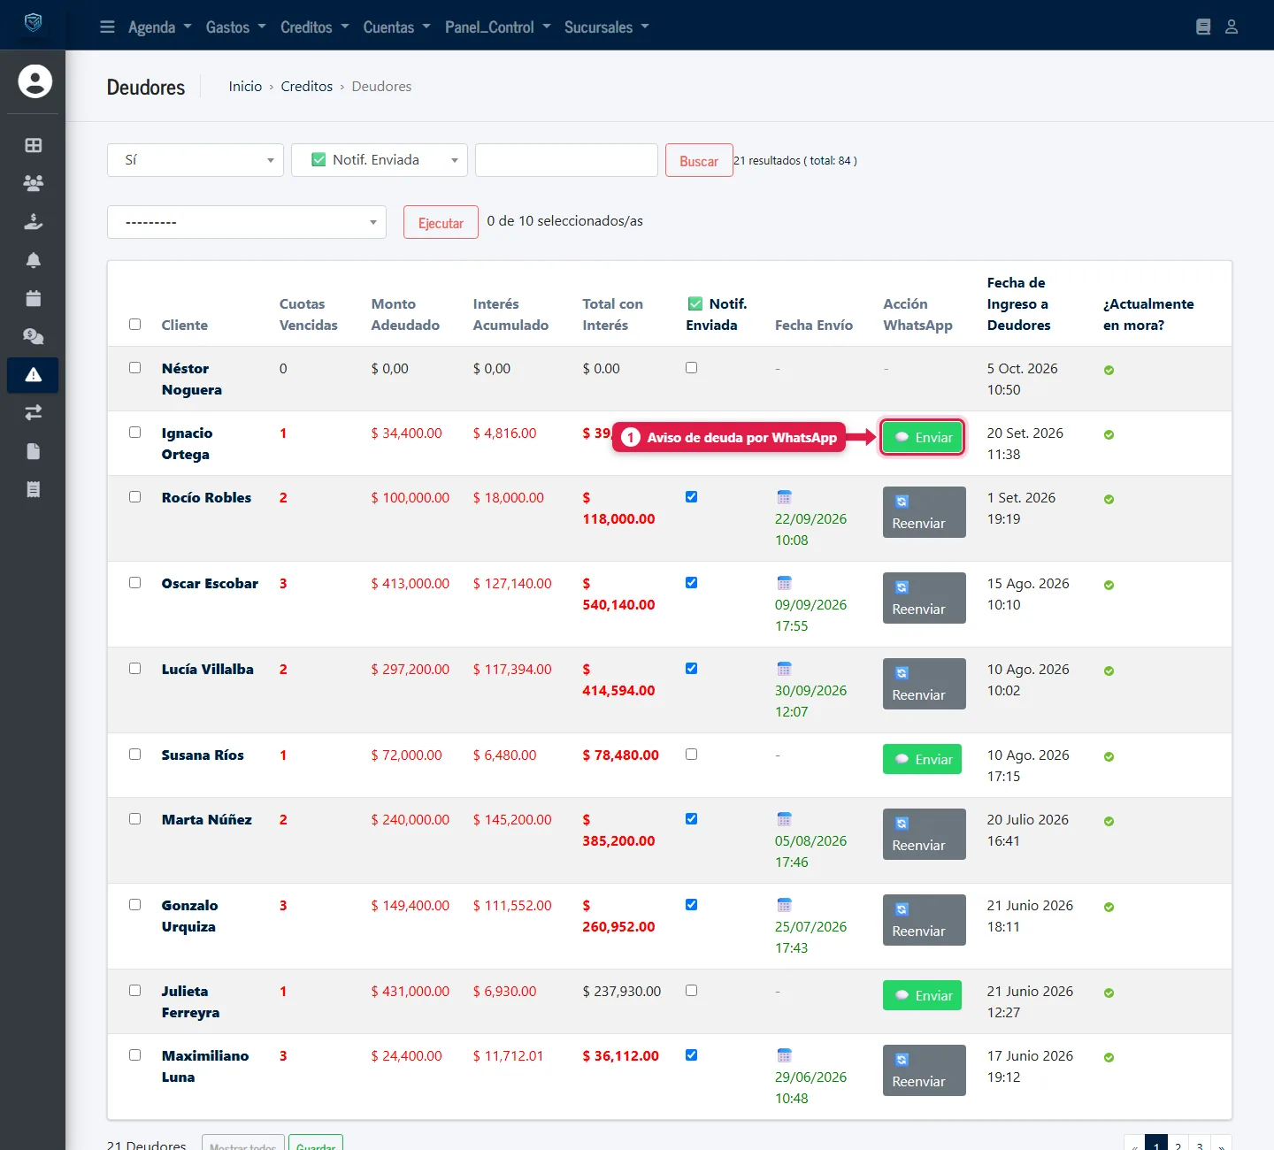Focus the search text field beside Buscar
1274x1150 pixels.
coord(566,160)
